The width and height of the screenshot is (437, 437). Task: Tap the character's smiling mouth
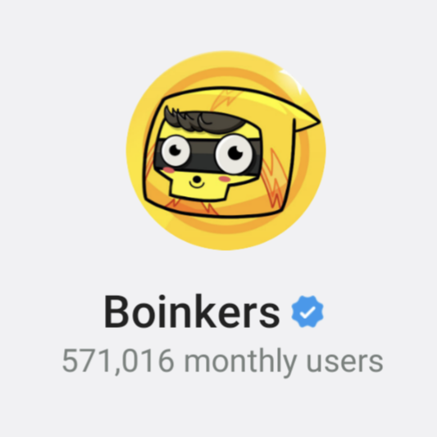(197, 184)
